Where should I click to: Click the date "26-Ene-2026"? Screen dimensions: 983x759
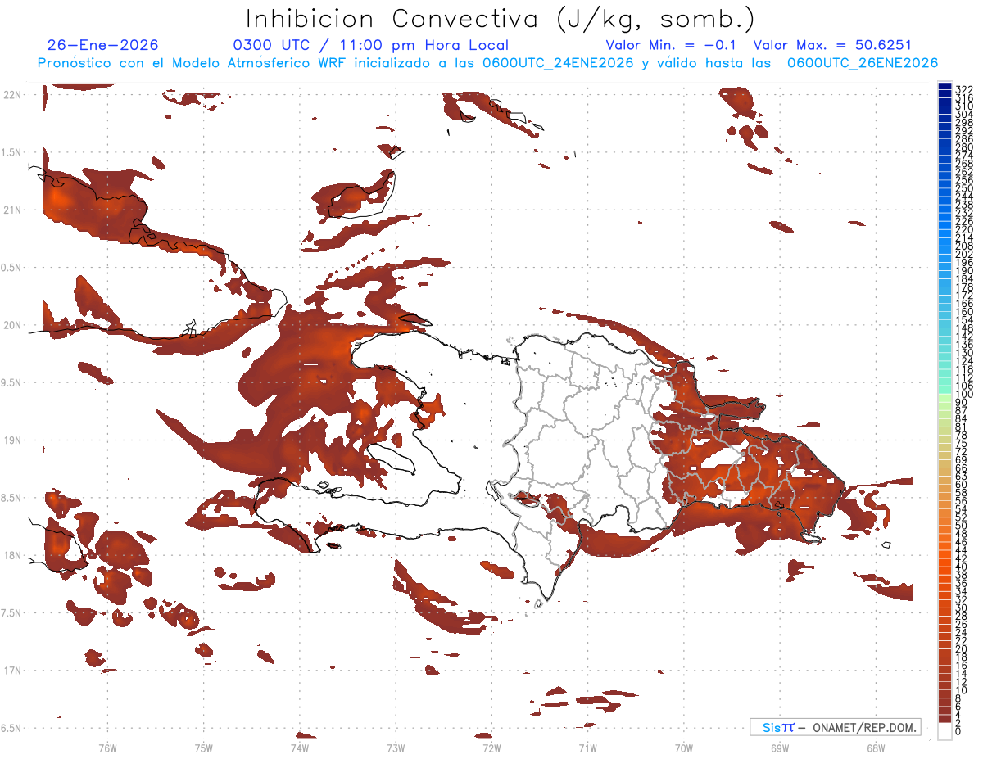coord(103,46)
